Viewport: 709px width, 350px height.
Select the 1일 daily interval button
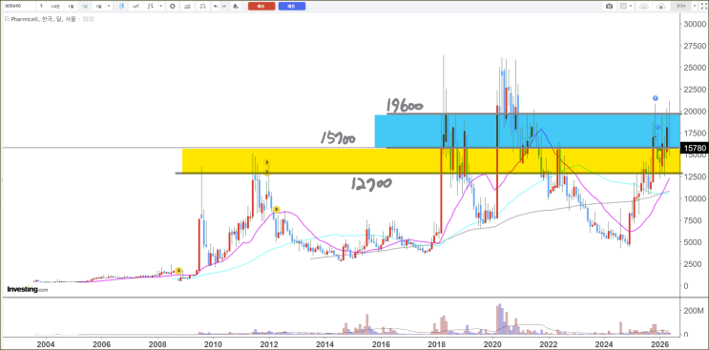tap(71, 6)
